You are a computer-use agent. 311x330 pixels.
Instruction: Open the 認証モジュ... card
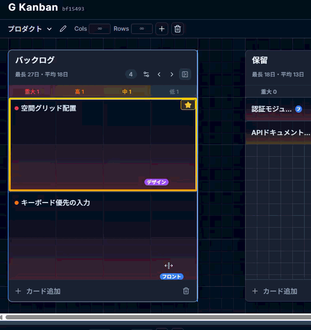[278, 109]
